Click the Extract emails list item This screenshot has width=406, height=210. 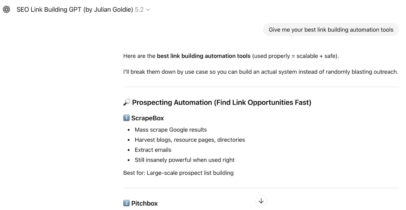tap(153, 150)
